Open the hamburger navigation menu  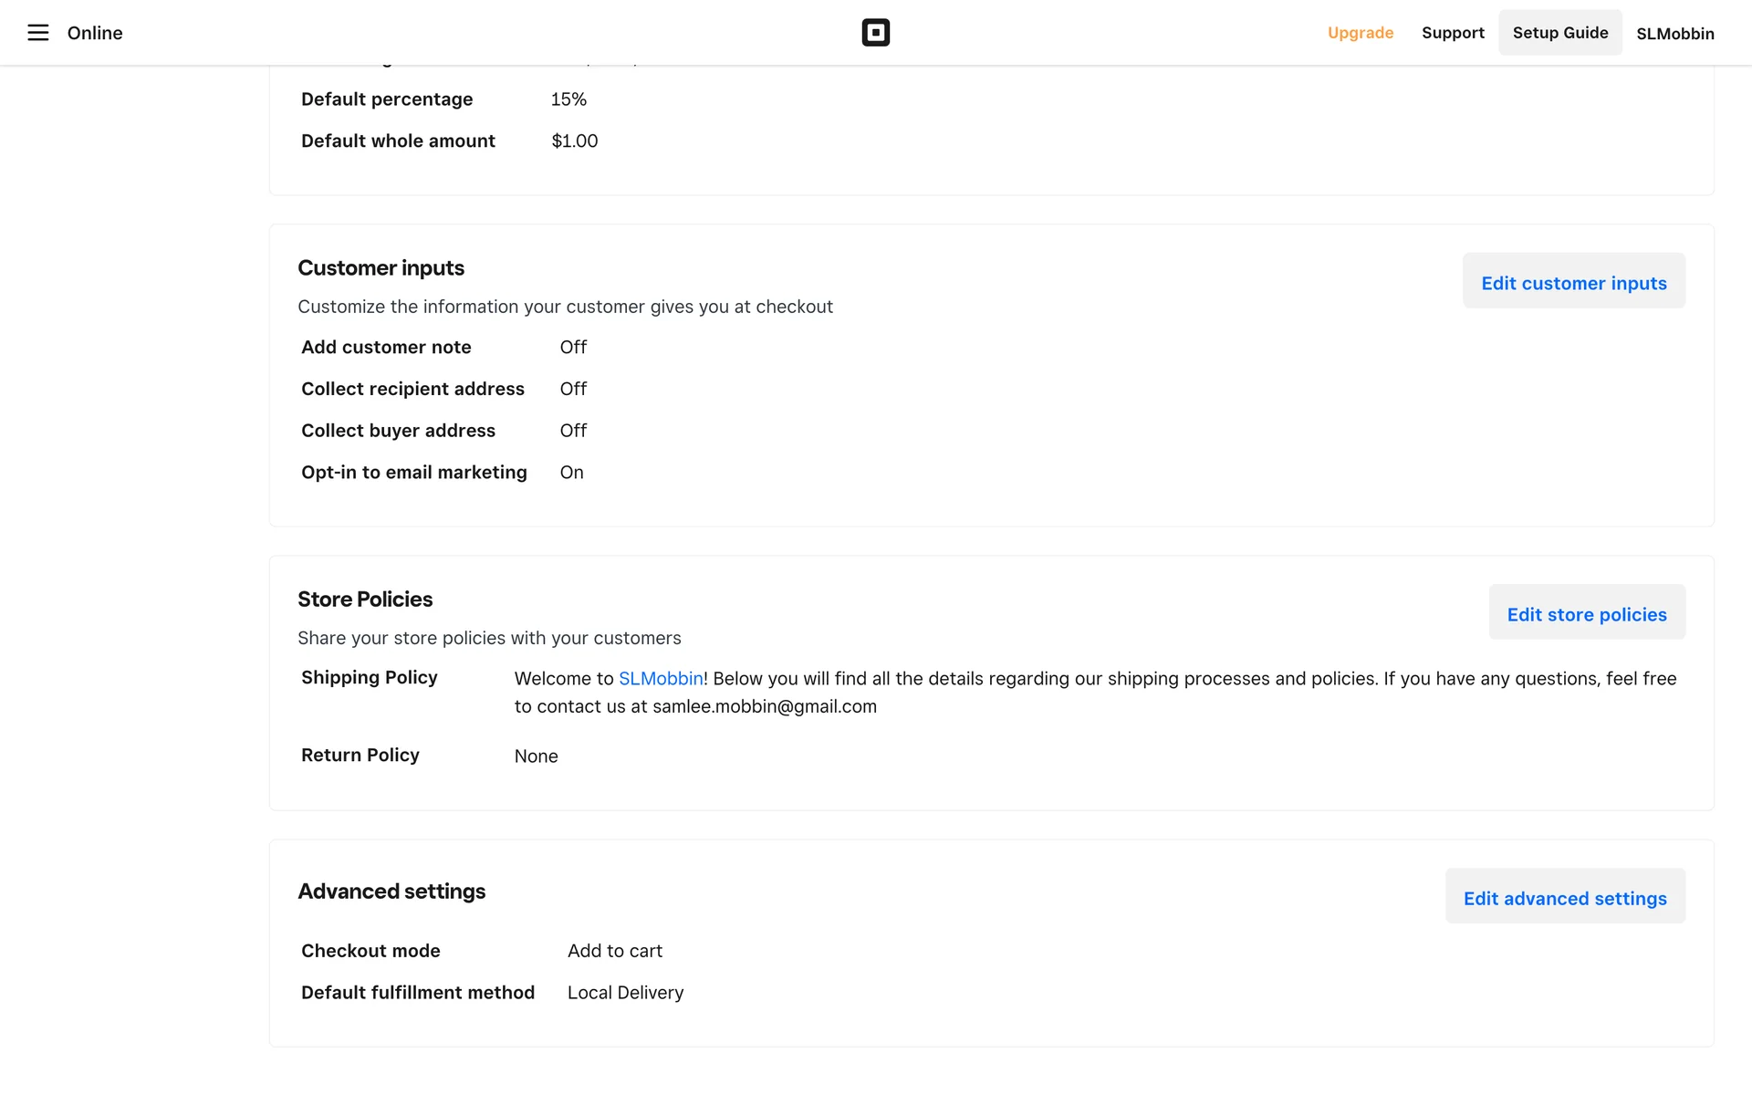pos(37,33)
